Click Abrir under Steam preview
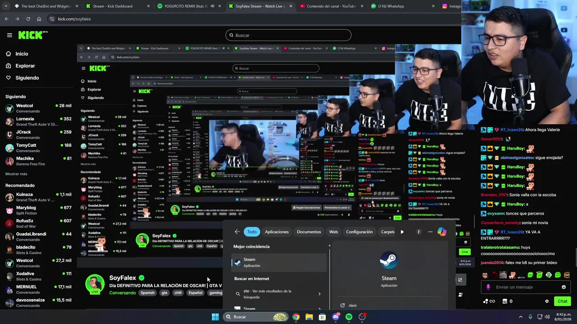The height and width of the screenshot is (324, 577). [x=353, y=306]
